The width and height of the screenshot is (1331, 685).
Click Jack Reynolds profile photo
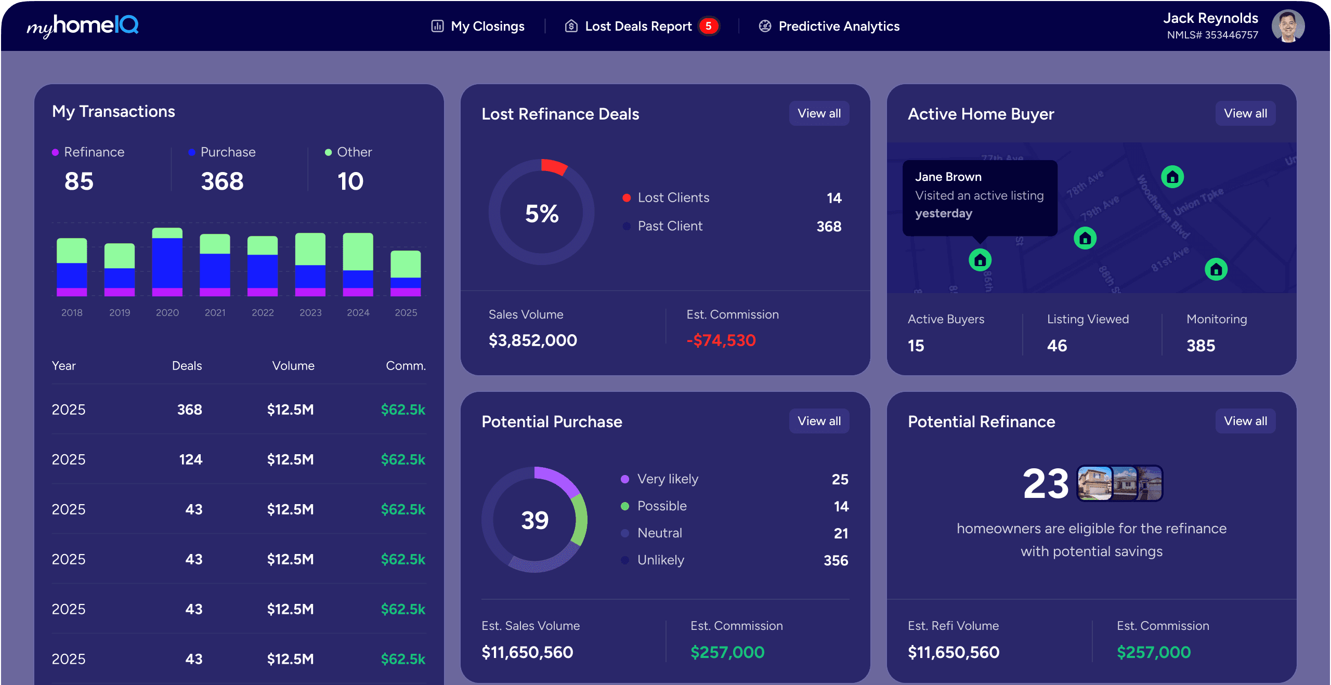(x=1288, y=25)
